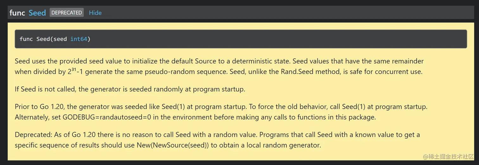Click the func keyword in the header bar
The image size is (479, 165).
pyautogui.click(x=17, y=13)
